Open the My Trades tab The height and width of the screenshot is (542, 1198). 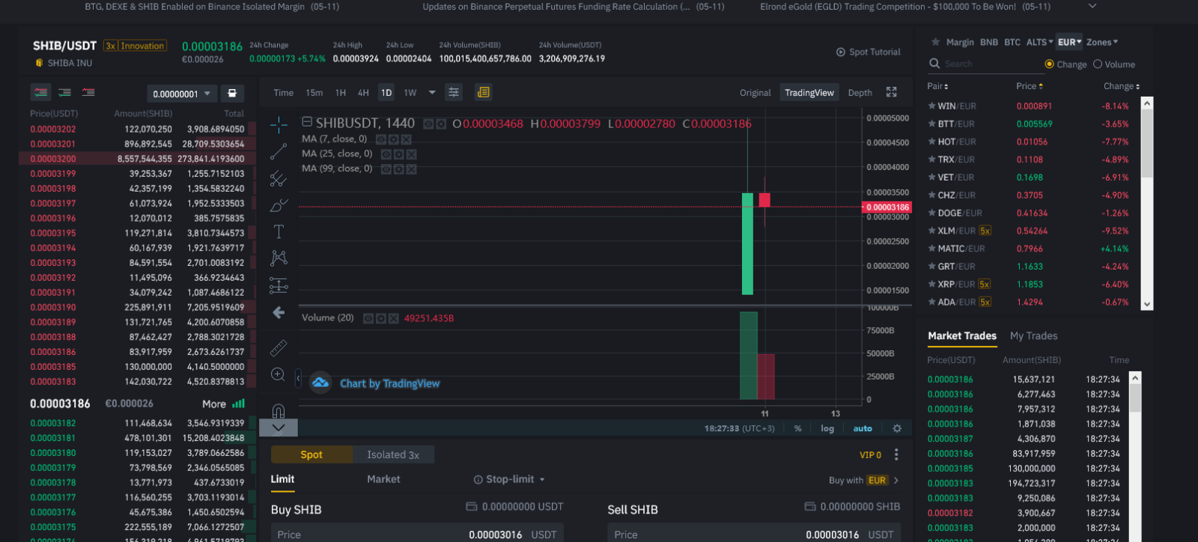[1033, 336]
